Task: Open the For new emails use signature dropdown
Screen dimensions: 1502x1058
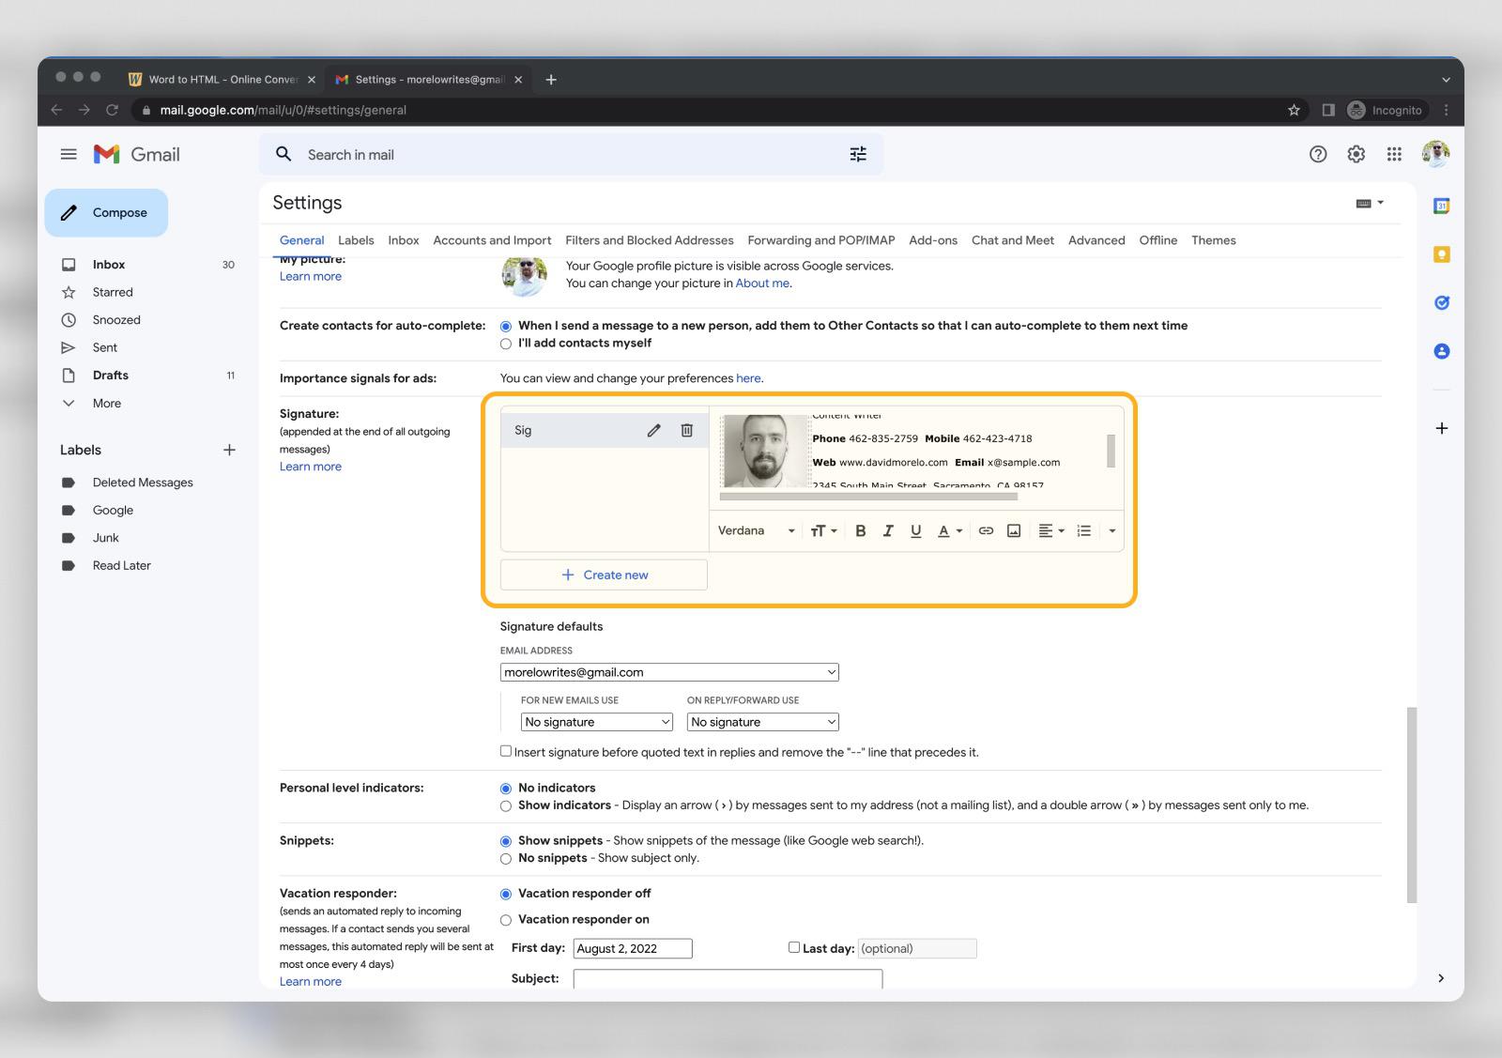Action: tap(596, 721)
